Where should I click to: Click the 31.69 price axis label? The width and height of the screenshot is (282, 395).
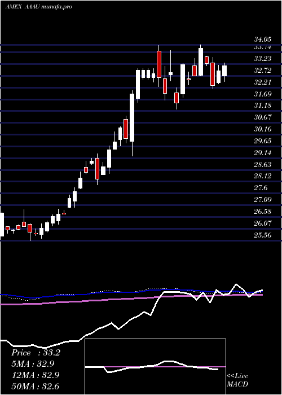tap(262, 94)
